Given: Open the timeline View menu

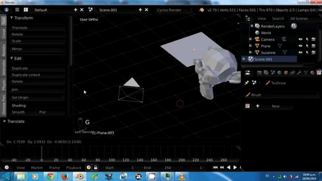Looking at the screenshot, I should 21,167.
